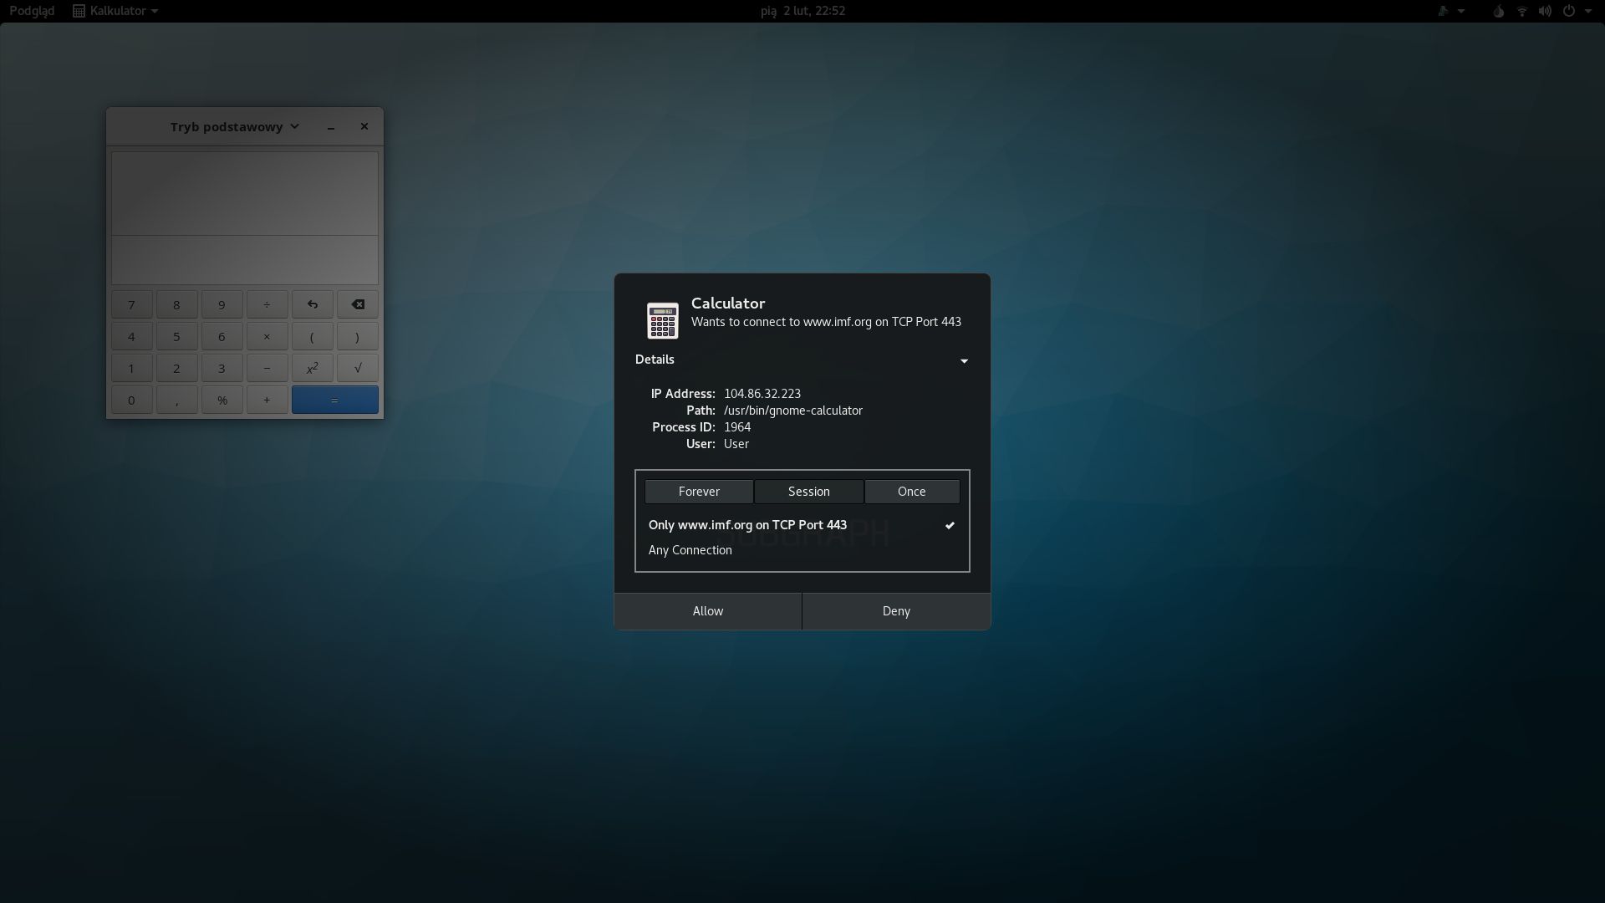Click the calculator result display area

pos(244,192)
